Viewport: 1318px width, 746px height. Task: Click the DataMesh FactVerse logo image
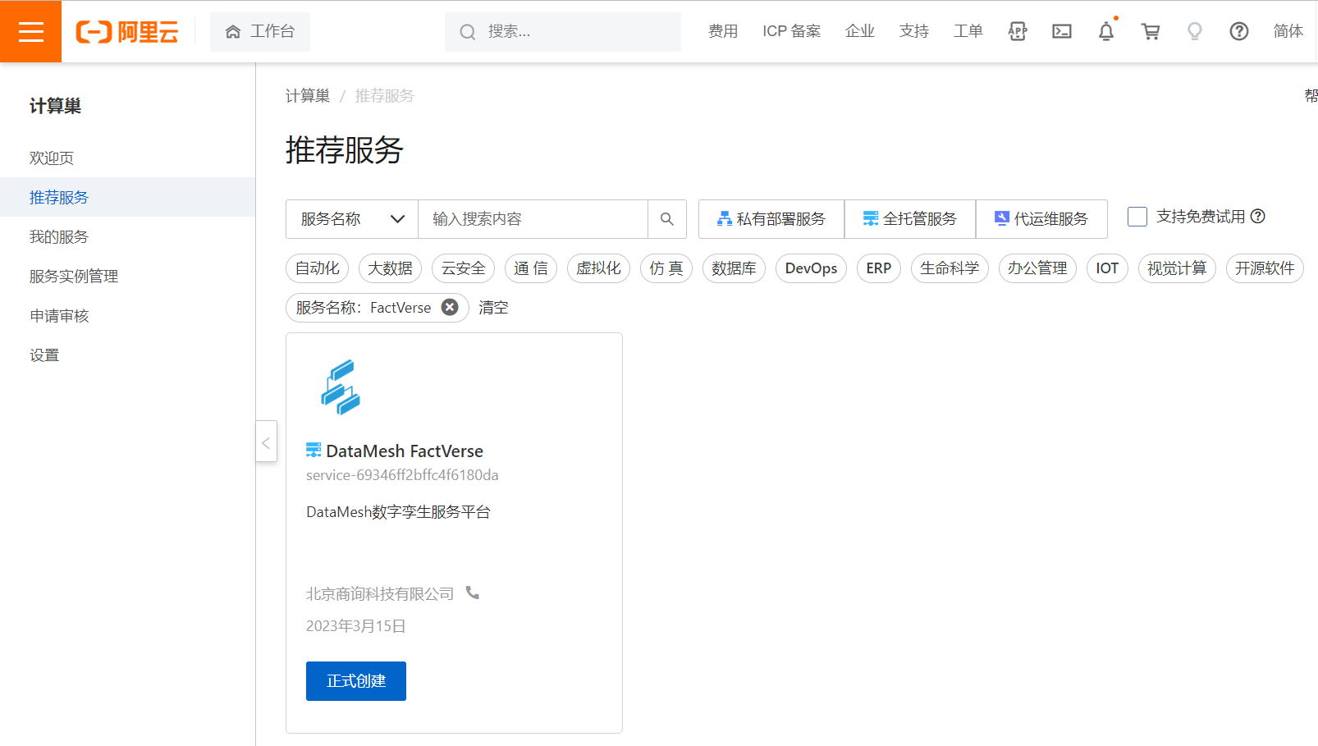coord(341,387)
